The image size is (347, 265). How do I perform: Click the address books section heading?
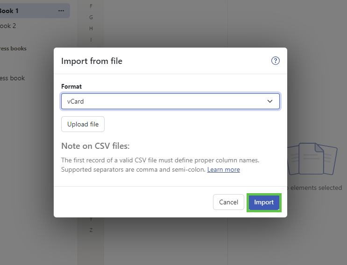(13, 49)
